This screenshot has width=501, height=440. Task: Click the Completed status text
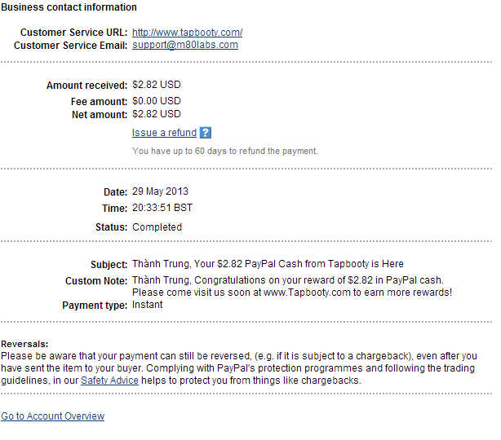click(x=157, y=227)
